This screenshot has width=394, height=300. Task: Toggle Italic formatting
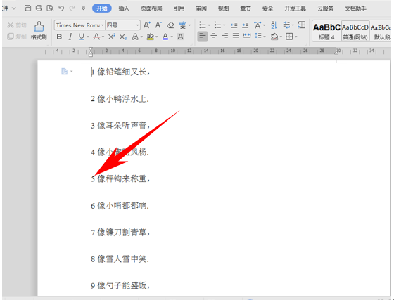pos(70,37)
